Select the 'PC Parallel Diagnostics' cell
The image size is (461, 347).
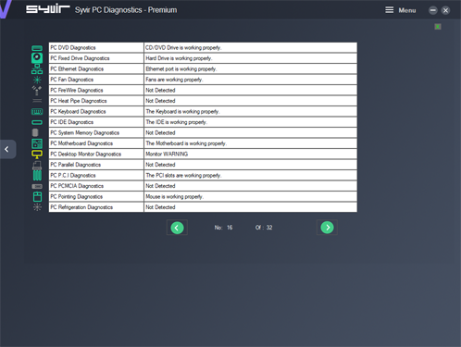(x=96, y=165)
